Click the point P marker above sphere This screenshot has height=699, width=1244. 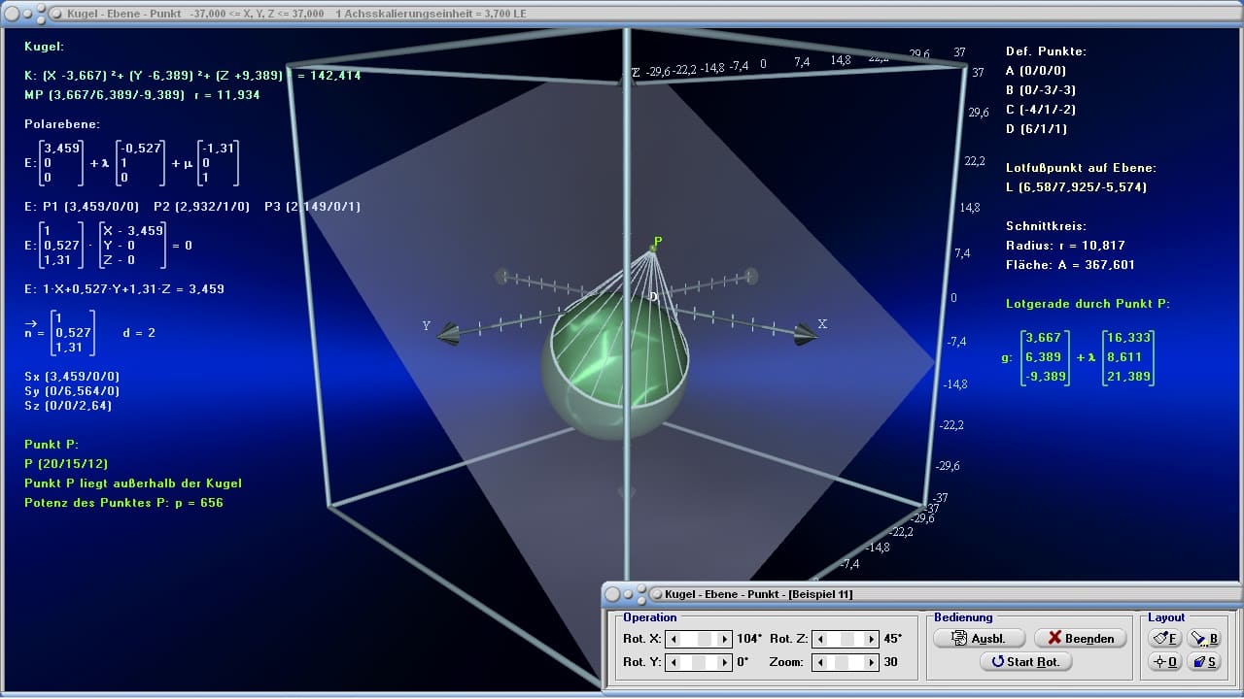coord(653,249)
